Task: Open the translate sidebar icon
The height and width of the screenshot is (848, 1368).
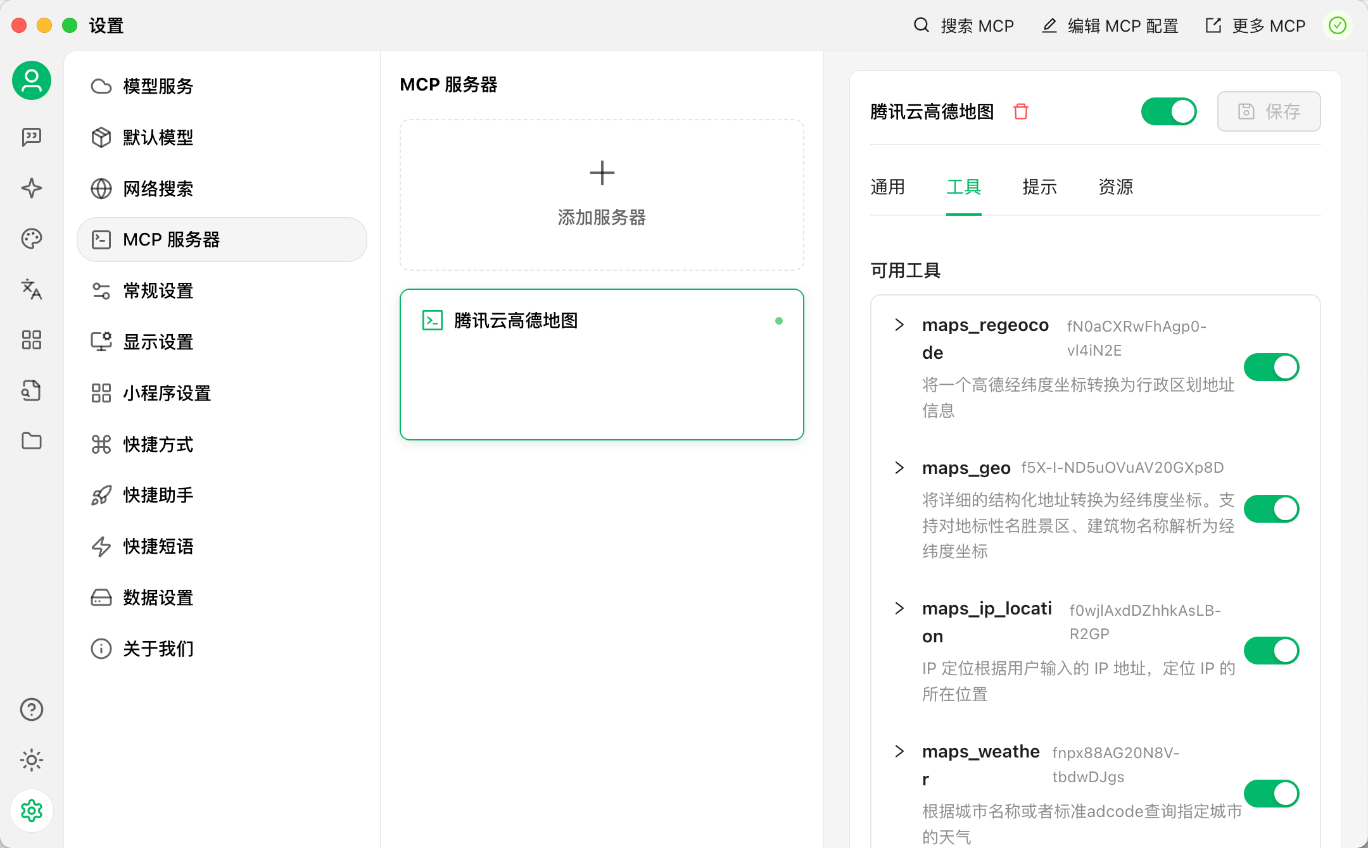Action: [x=32, y=289]
